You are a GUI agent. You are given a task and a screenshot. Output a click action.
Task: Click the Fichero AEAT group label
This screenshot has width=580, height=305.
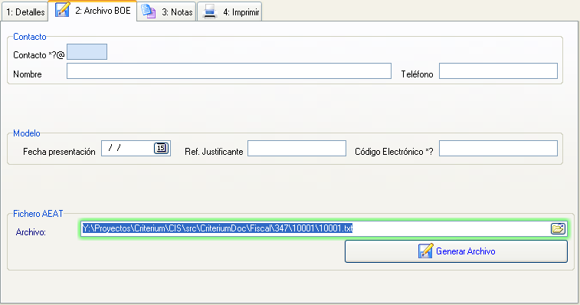point(38,214)
